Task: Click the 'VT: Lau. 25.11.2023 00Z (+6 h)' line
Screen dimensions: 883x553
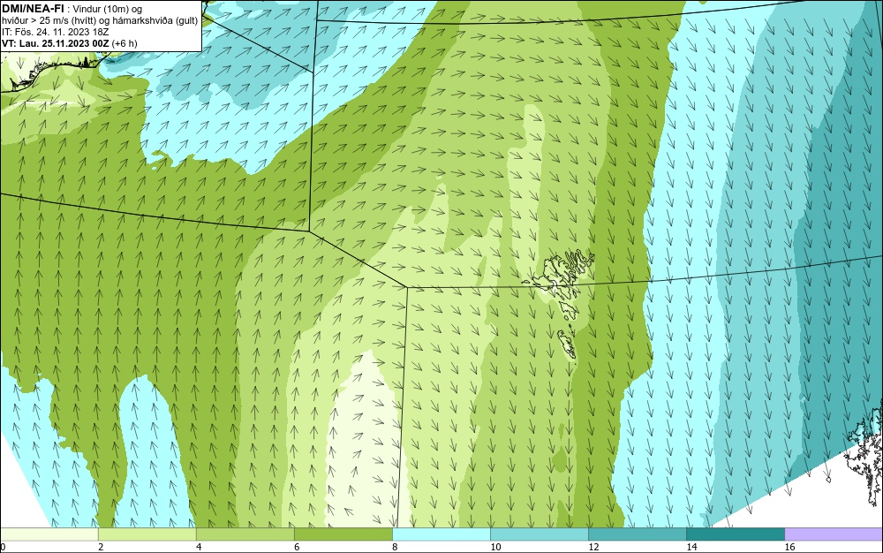Action: 69,43
